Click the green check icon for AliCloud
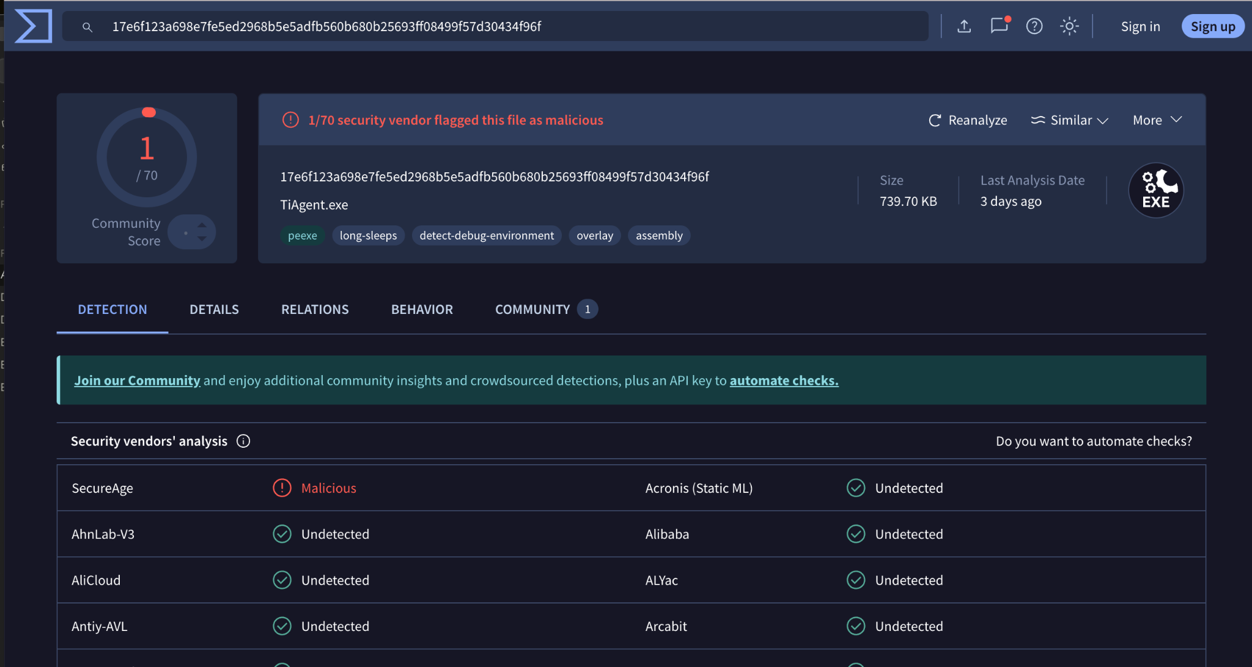The image size is (1252, 667). click(x=282, y=580)
